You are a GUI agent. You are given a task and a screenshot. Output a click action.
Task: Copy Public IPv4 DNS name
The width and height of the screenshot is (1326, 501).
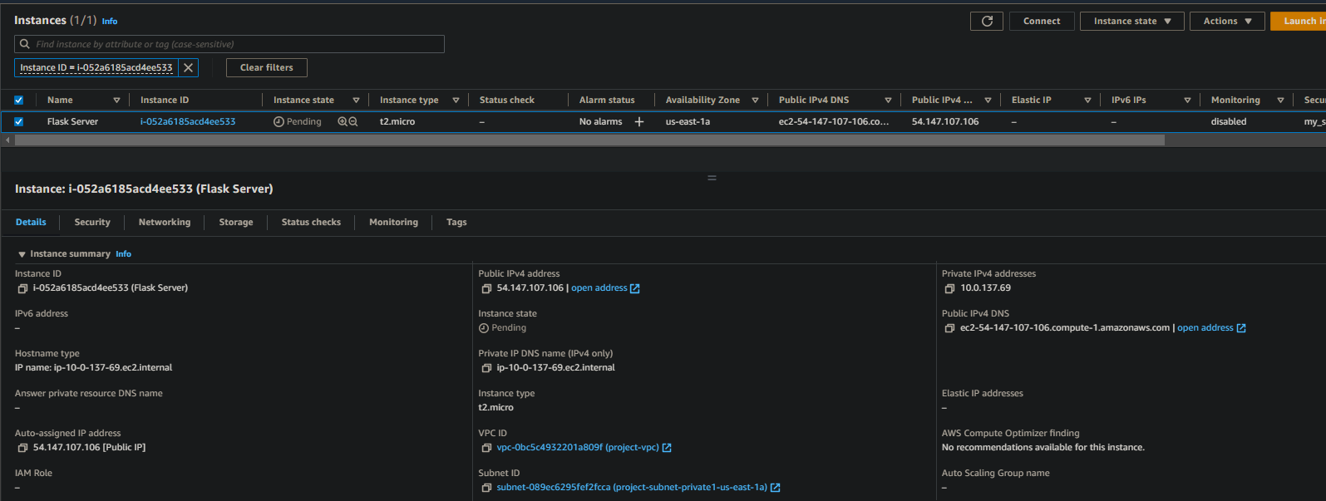point(949,329)
